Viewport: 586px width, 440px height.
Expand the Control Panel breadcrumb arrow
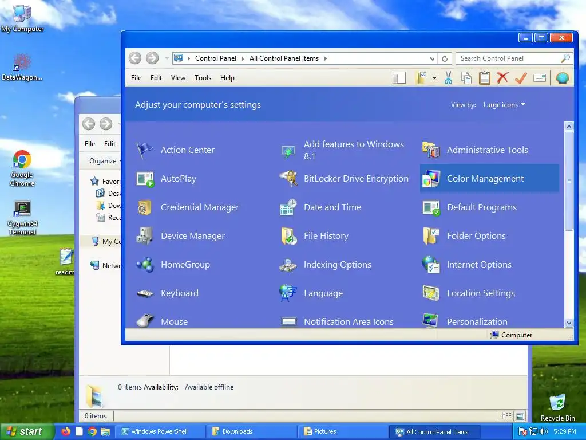243,58
